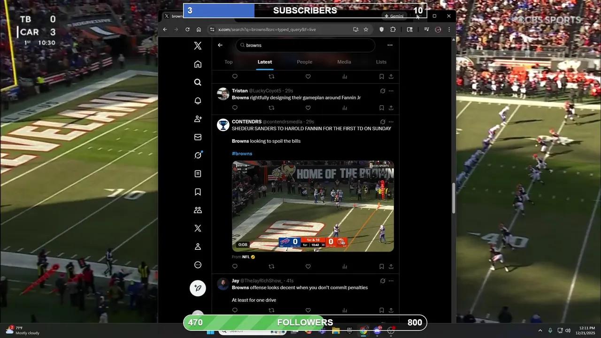Open Communities icon in X sidebar
The image size is (601, 338).
pos(198,210)
